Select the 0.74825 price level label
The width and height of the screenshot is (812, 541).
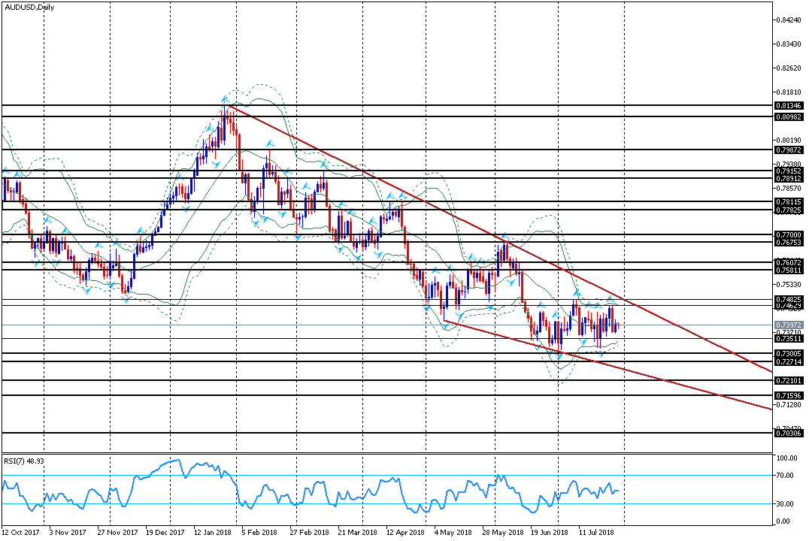pos(789,299)
